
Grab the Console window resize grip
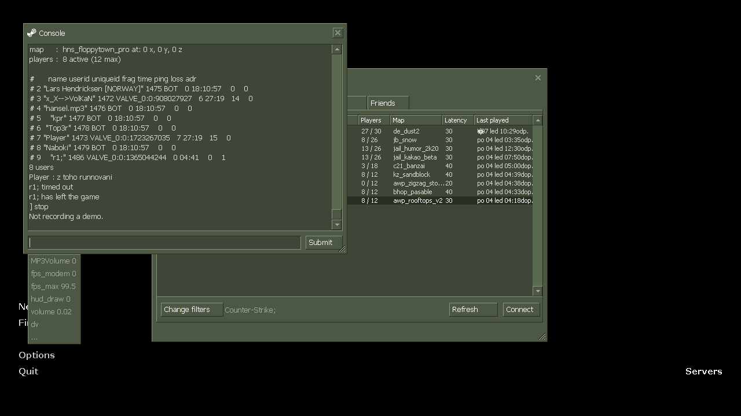tap(342, 249)
